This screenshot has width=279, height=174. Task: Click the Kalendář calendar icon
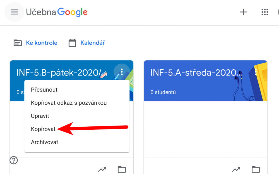tap(72, 43)
